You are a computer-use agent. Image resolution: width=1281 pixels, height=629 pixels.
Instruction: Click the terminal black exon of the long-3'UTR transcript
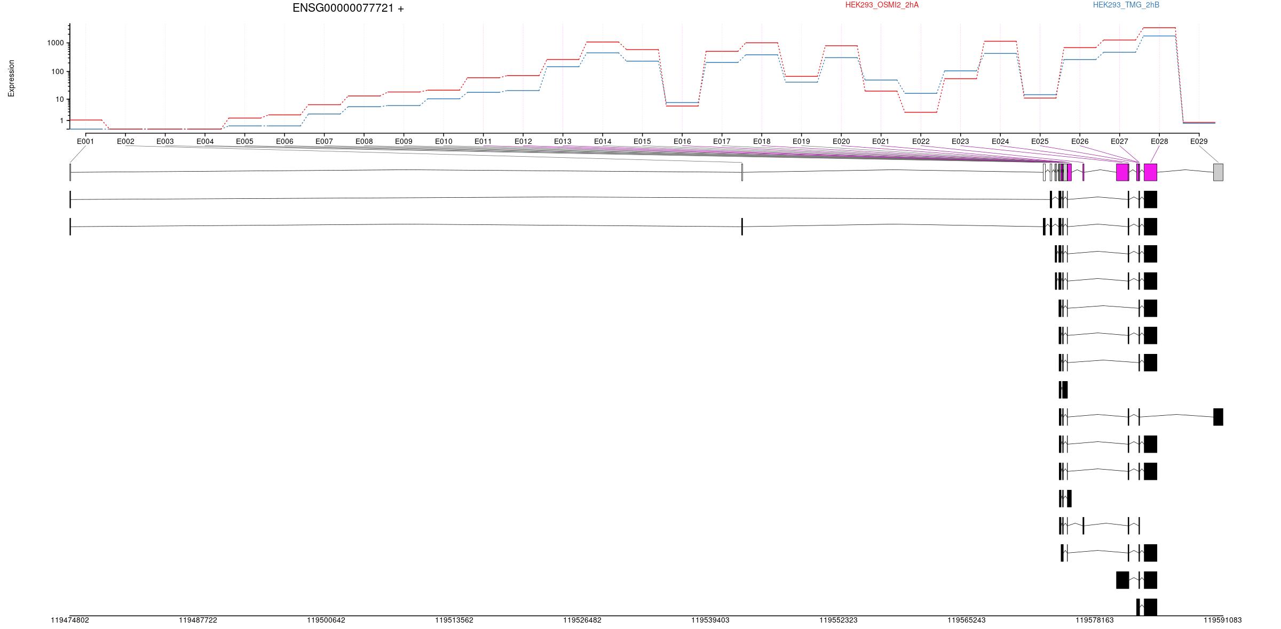[x=1218, y=417]
